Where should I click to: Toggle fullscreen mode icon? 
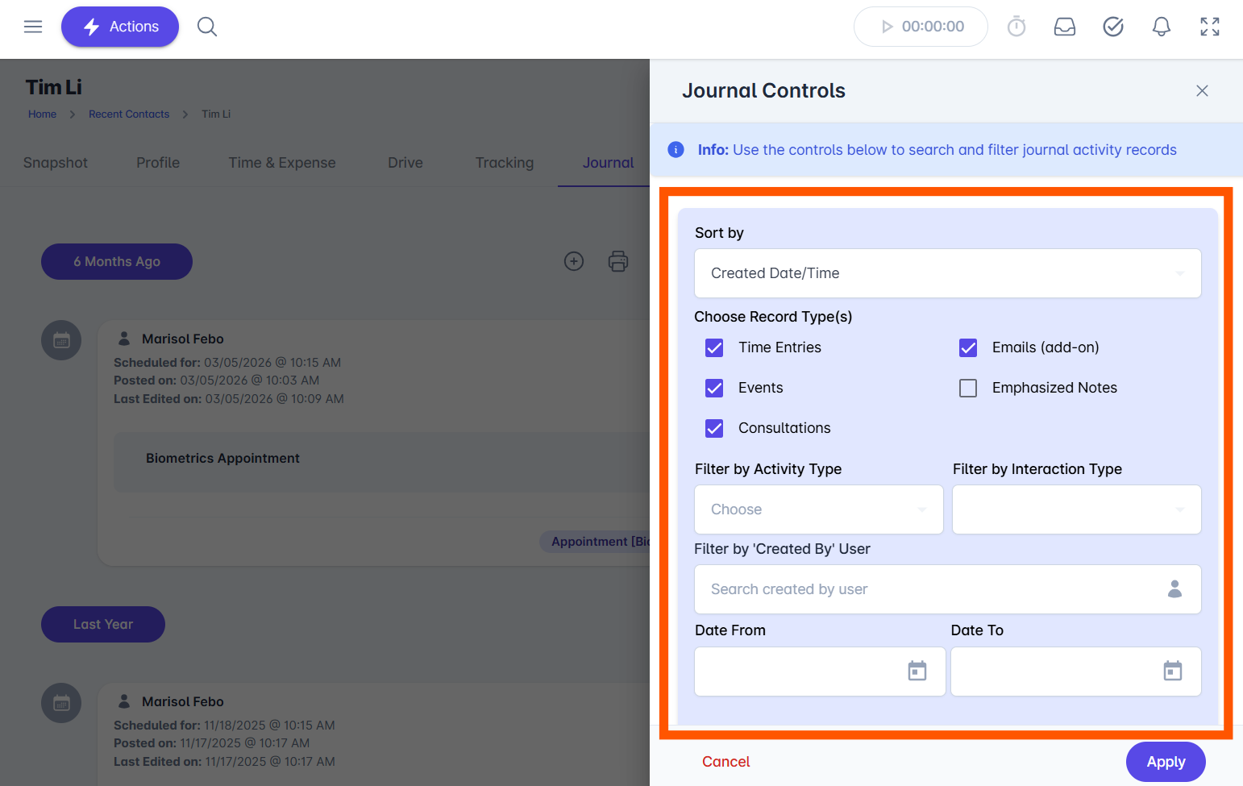(x=1210, y=27)
